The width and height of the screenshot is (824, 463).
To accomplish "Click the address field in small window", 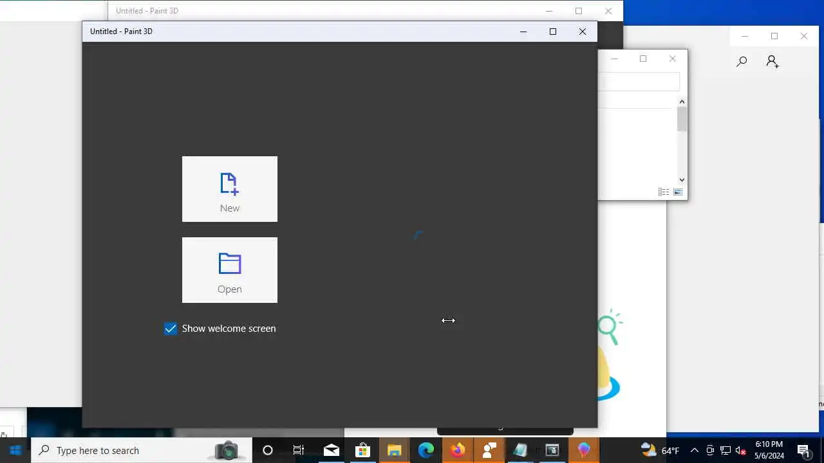I will [639, 82].
